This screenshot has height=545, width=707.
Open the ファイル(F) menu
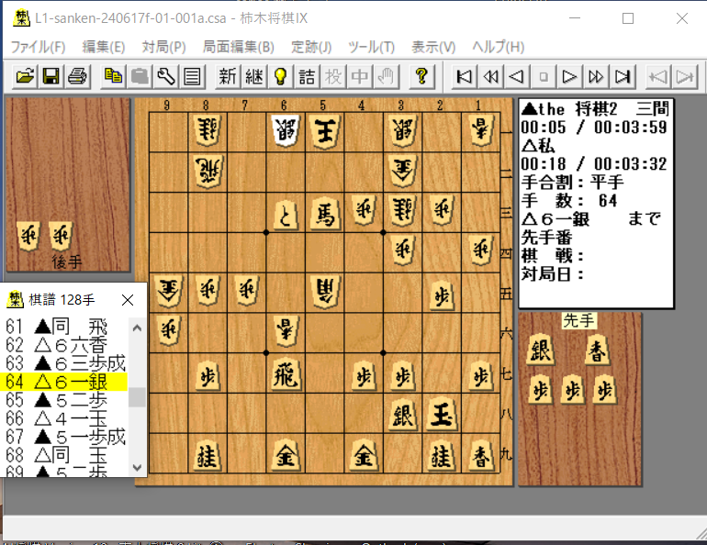(38, 47)
